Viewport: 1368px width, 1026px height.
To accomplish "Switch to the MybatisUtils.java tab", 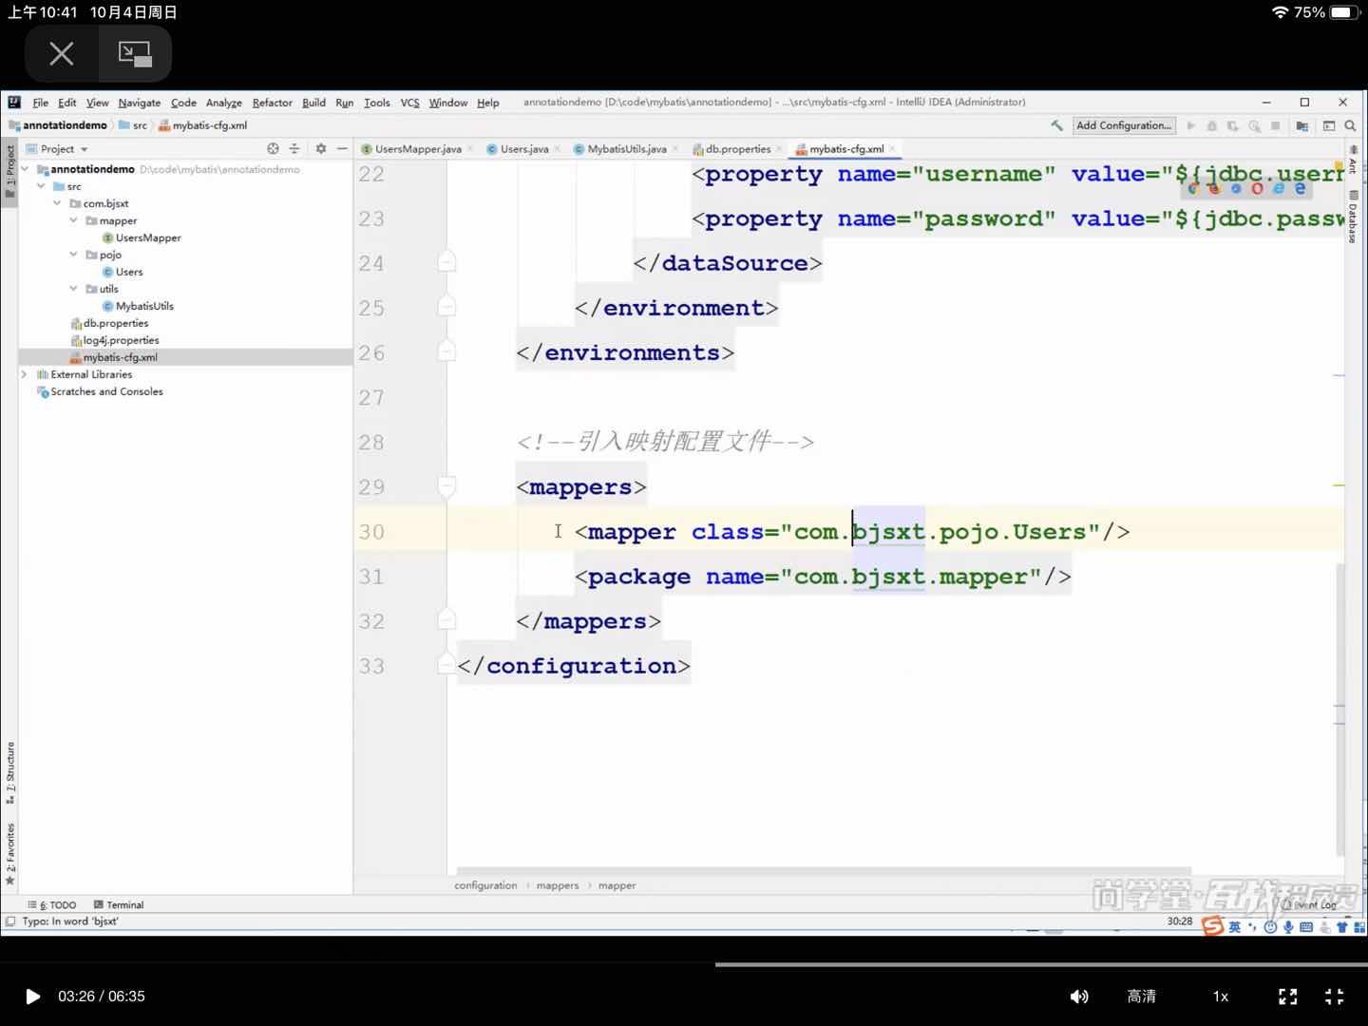I will pos(627,149).
